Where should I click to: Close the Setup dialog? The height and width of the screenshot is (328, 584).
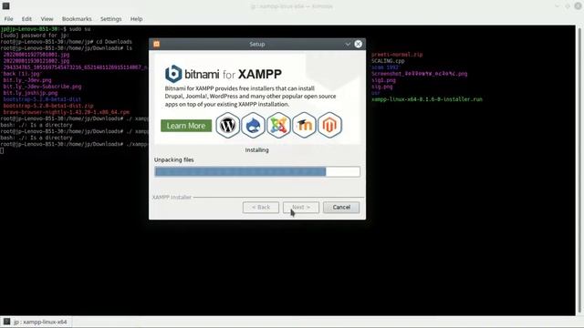click(358, 44)
